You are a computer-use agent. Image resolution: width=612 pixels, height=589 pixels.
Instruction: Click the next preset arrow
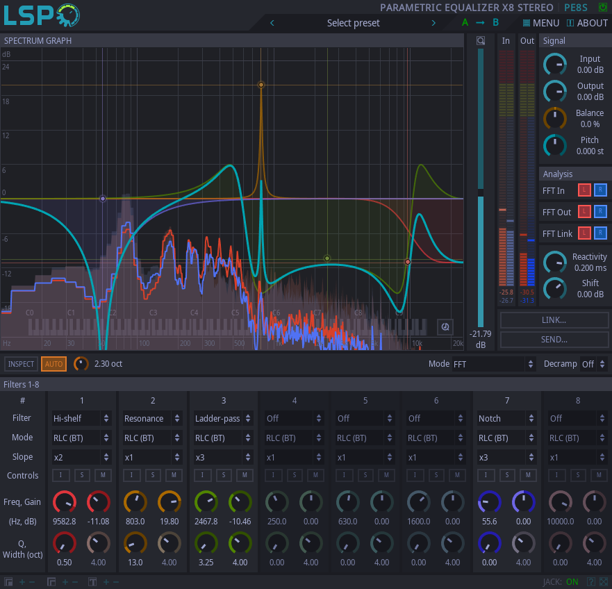point(433,23)
